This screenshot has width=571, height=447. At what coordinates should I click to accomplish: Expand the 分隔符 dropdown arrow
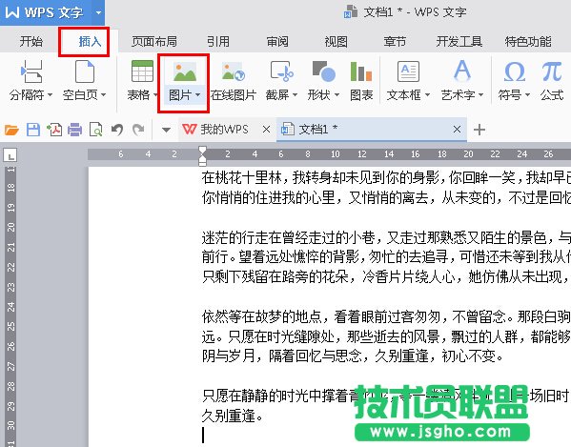[50, 95]
